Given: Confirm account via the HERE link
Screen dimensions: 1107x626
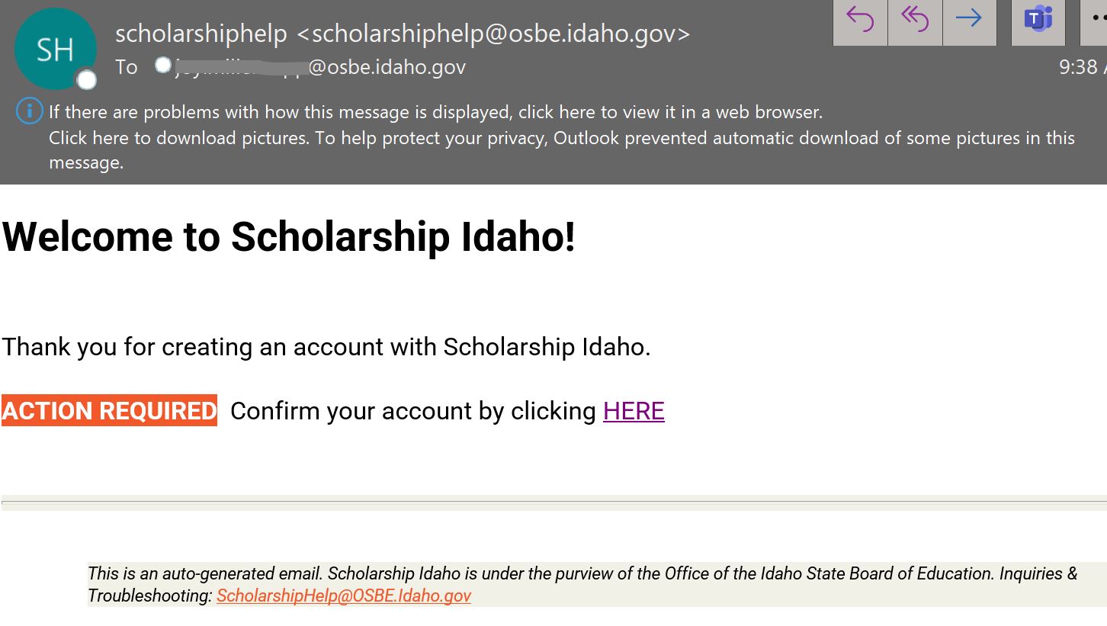Looking at the screenshot, I should click(634, 411).
